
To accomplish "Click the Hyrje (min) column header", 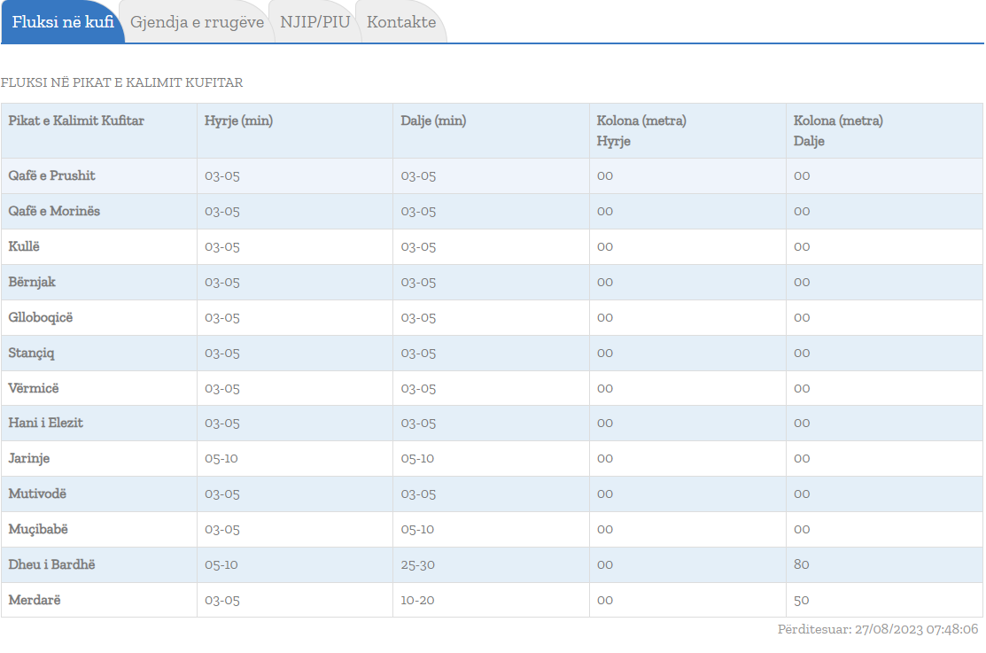I will (238, 120).
